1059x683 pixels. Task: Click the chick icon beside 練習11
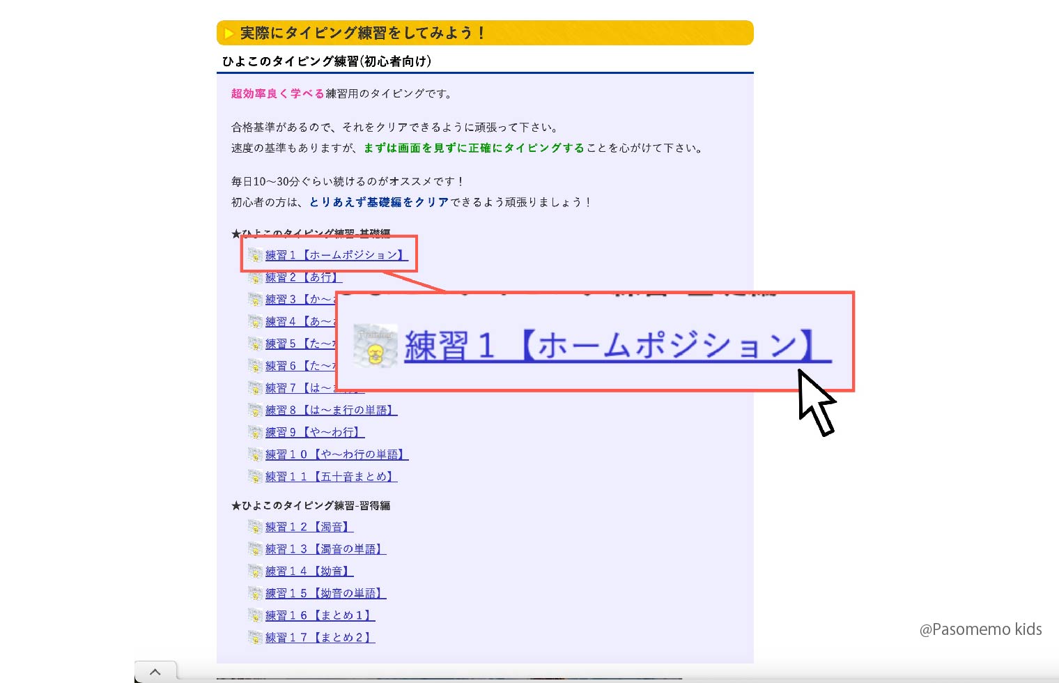pyautogui.click(x=256, y=477)
